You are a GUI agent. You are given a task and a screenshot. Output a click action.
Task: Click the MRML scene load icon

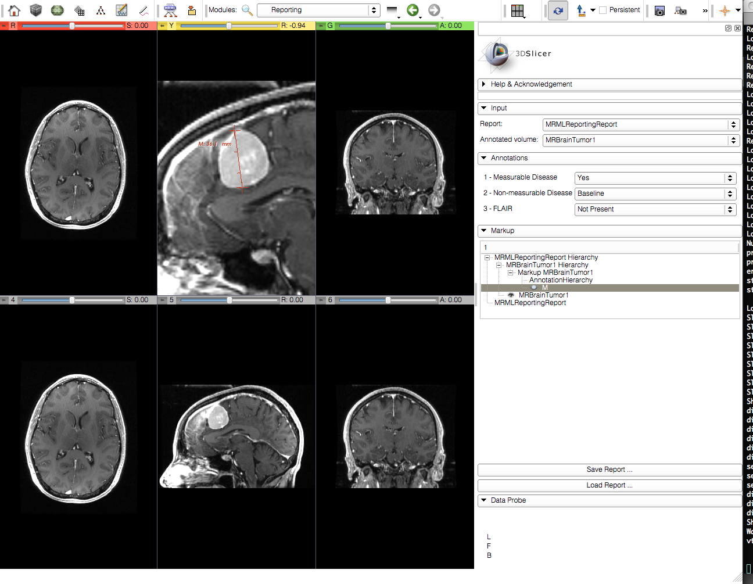coord(170,10)
